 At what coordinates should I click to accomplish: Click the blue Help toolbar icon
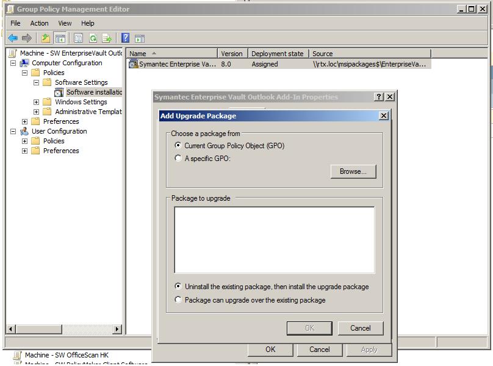pos(125,38)
